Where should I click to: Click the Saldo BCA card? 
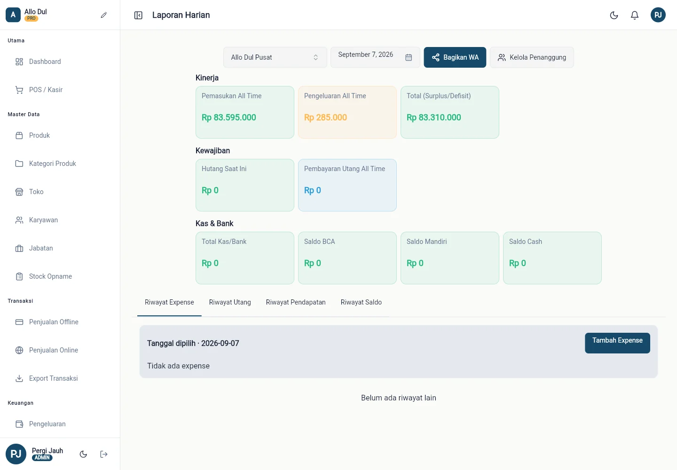[347, 258]
